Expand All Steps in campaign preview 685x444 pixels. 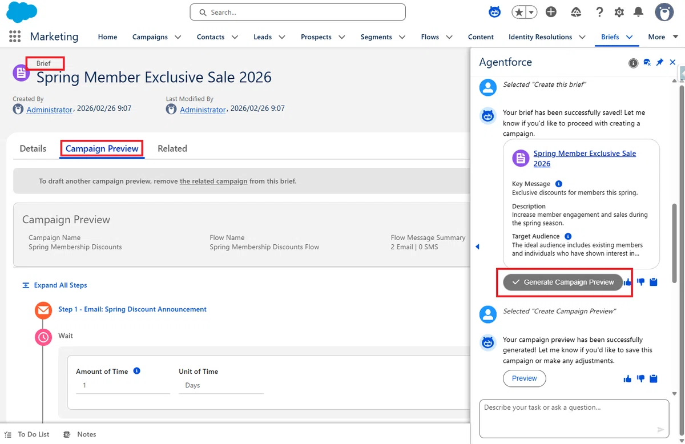pyautogui.click(x=55, y=285)
